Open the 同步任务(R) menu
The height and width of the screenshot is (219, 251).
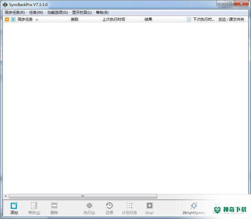coord(15,13)
